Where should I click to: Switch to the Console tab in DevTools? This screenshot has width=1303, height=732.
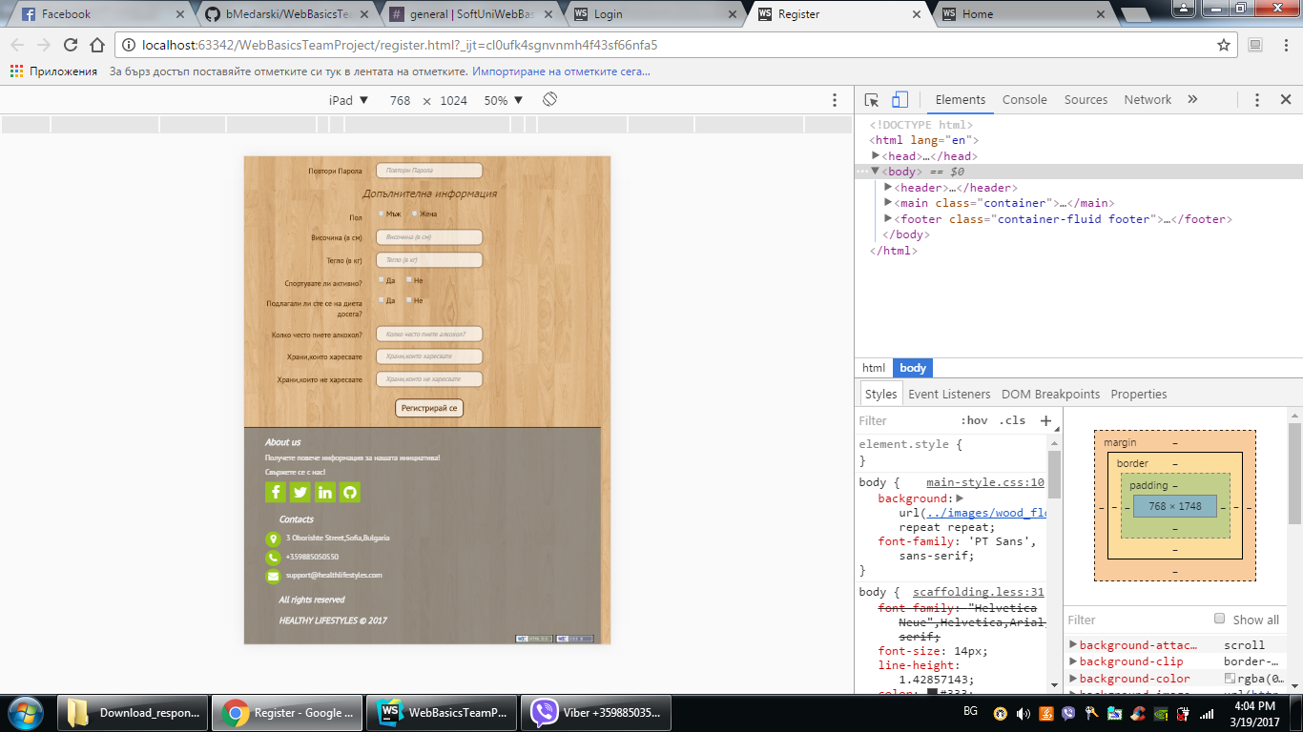(1024, 100)
